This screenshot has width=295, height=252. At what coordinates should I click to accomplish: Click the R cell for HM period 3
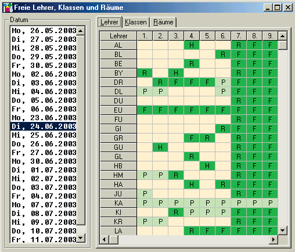[x=176, y=175]
